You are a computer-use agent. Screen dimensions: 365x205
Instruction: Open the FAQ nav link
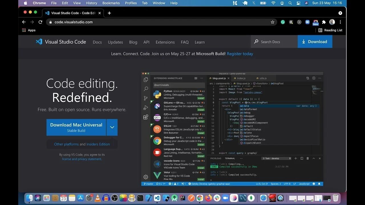click(x=185, y=42)
